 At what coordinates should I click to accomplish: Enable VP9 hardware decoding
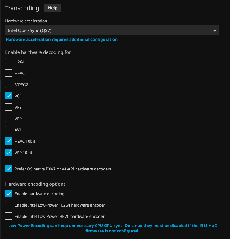[9, 119]
